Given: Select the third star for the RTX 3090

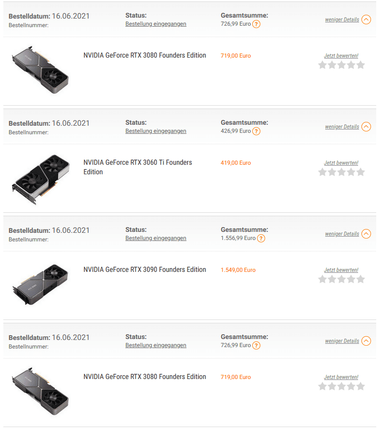Looking at the screenshot, I should click(341, 279).
